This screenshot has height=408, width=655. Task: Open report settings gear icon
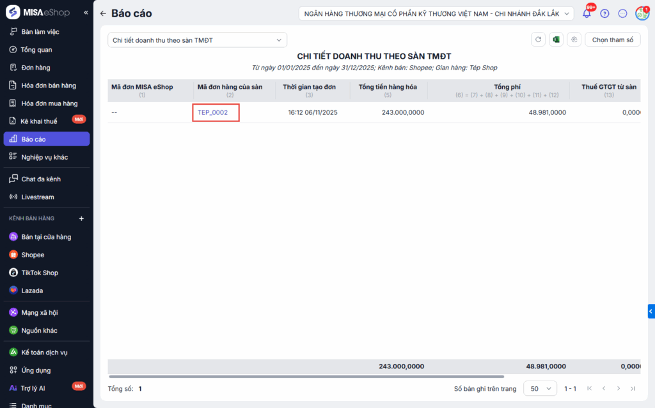pos(574,40)
